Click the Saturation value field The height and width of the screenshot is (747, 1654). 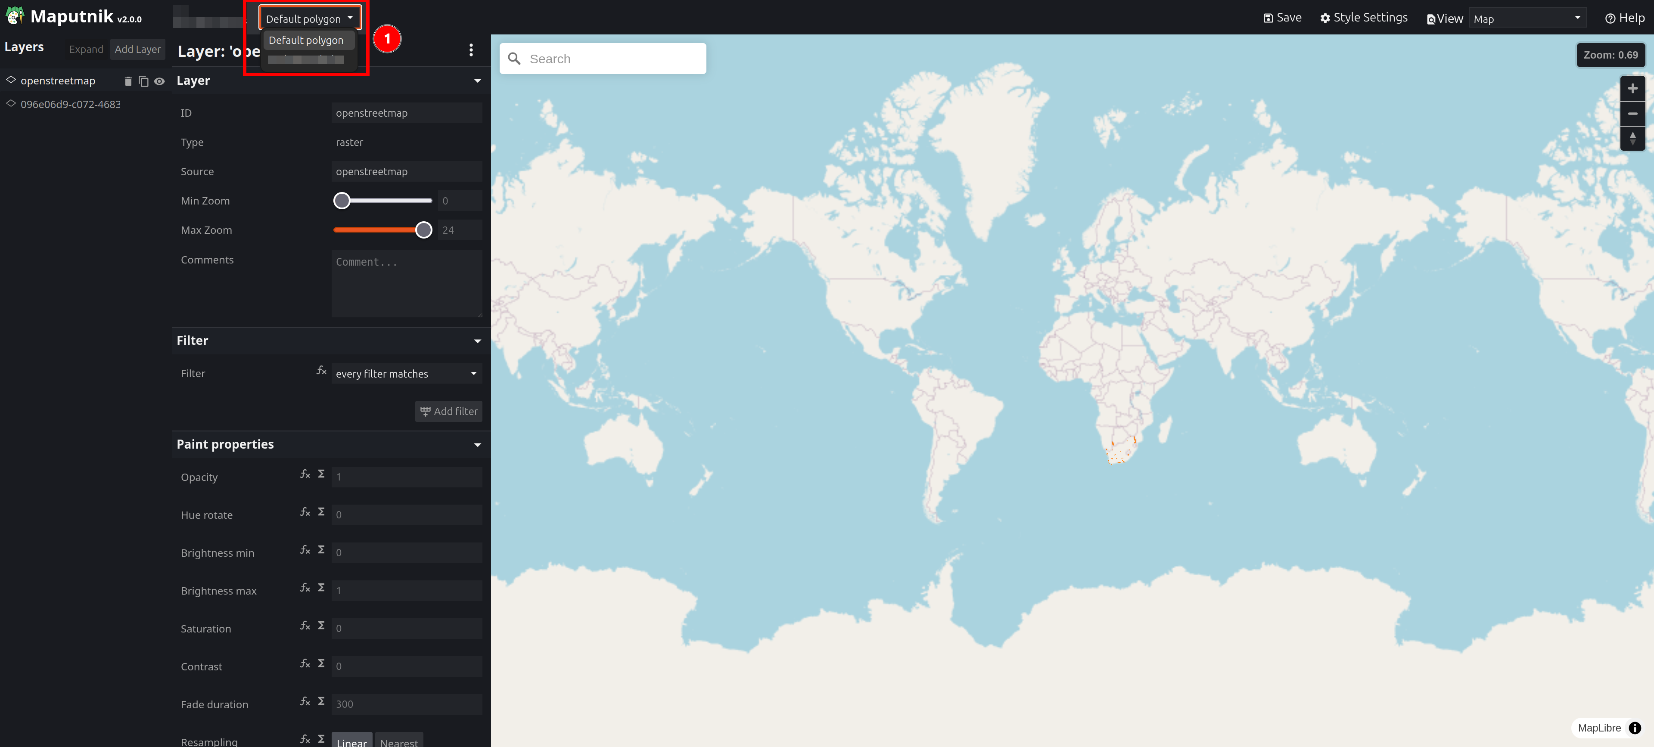pyautogui.click(x=407, y=628)
